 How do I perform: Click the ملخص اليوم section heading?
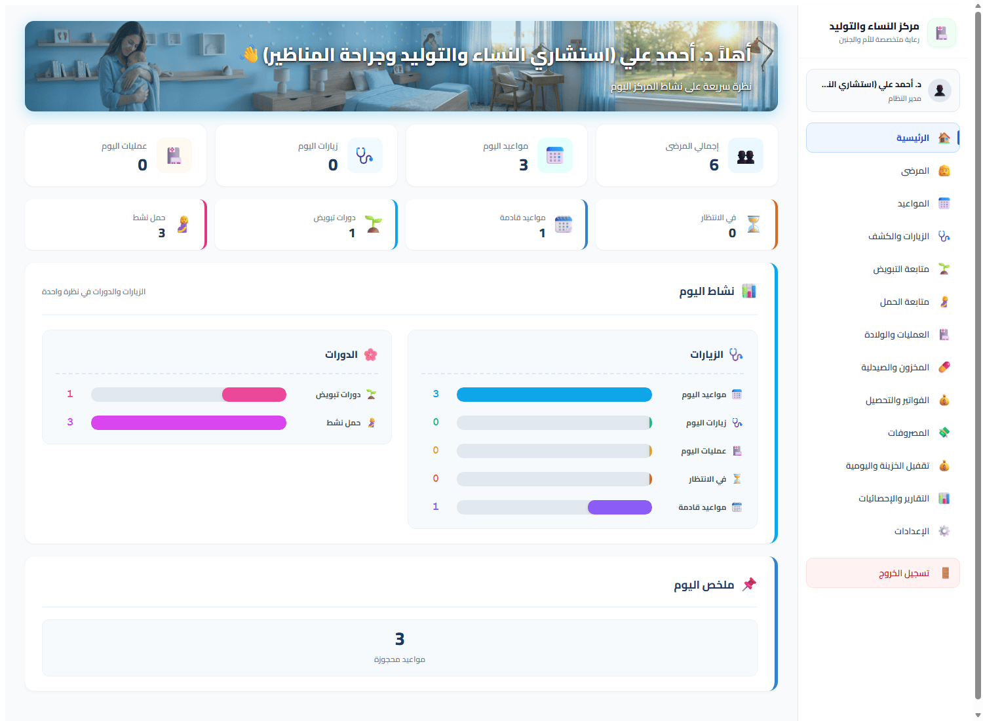pyautogui.click(x=704, y=585)
